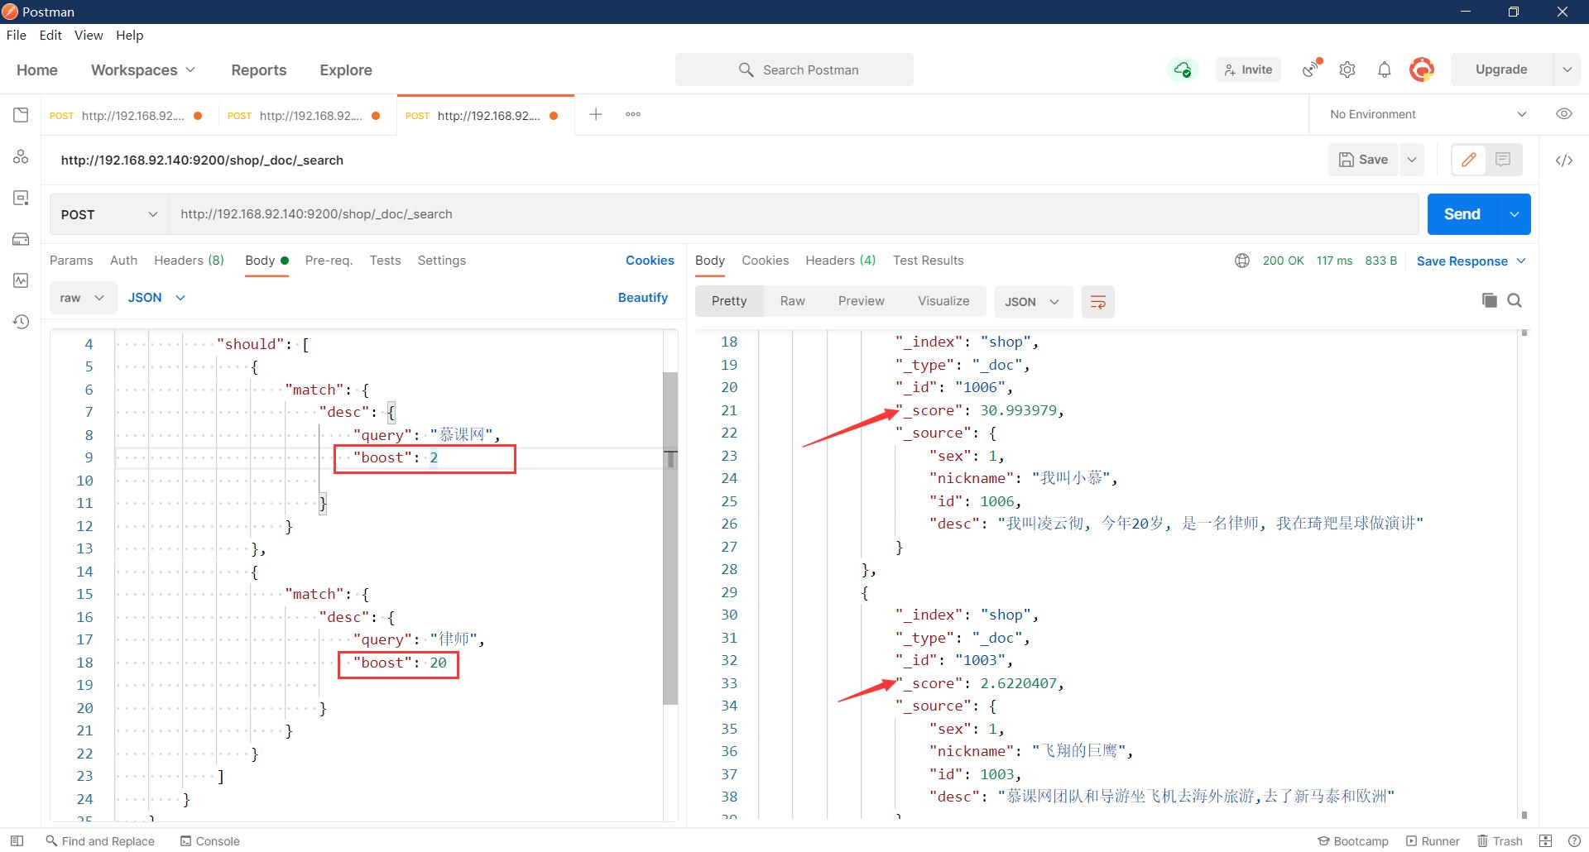This screenshot has height=852, width=1589.
Task: Open Find and Replace
Action: [x=99, y=840]
